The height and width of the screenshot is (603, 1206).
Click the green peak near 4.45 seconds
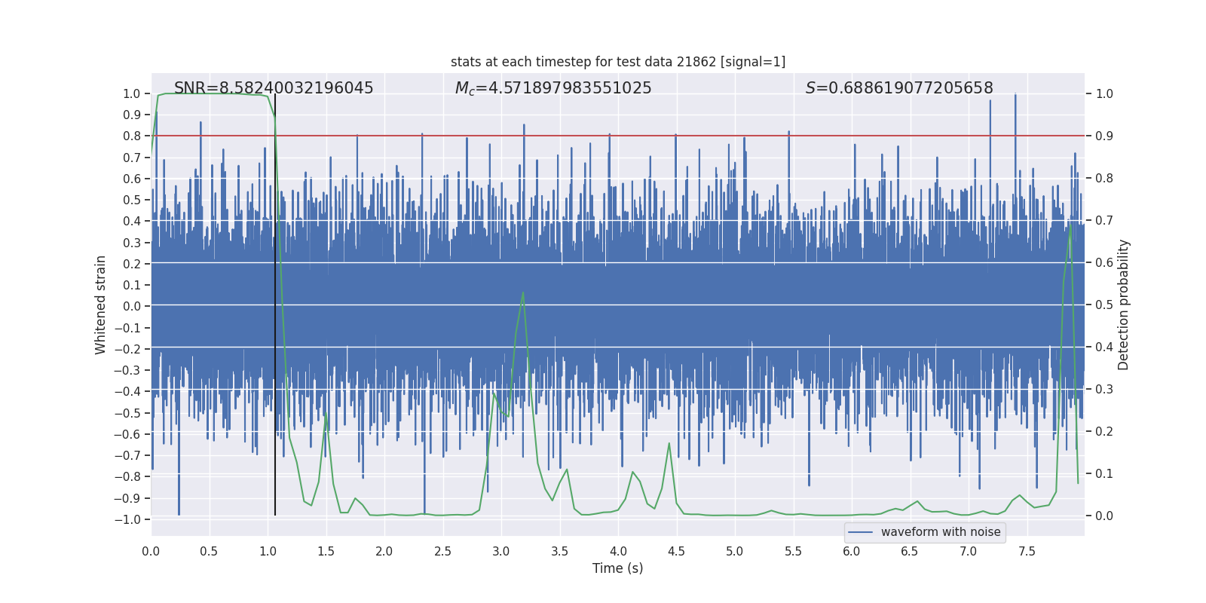coord(669,445)
